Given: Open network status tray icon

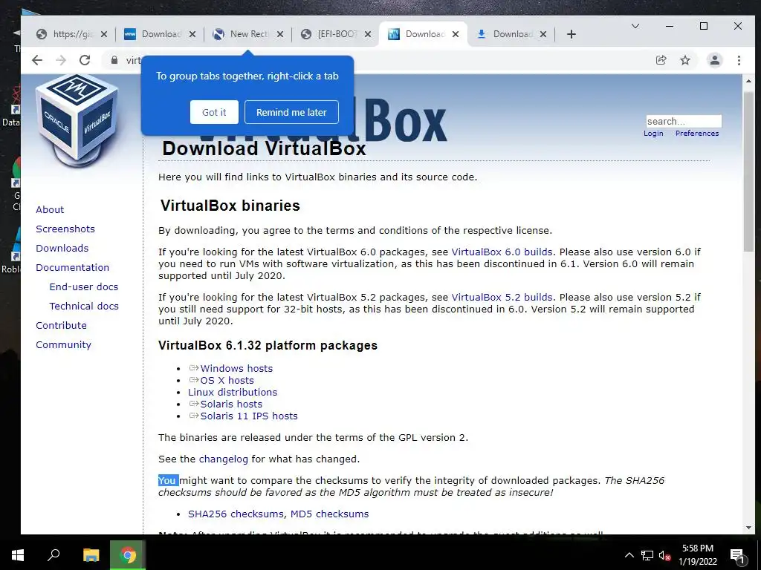Looking at the screenshot, I should 647,555.
